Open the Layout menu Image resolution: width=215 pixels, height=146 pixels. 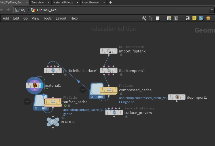coord(61,18)
